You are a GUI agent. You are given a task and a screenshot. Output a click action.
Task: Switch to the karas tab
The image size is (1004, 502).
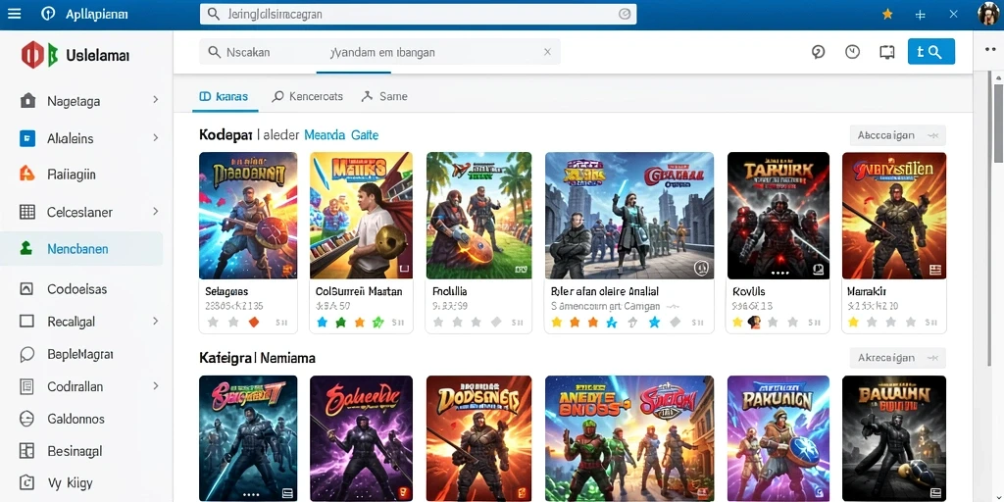tap(224, 97)
